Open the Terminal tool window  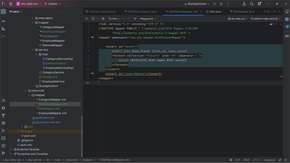click(3, 138)
